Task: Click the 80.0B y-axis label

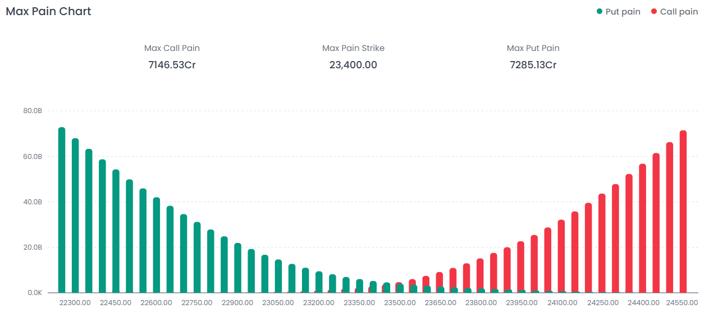Action: tap(33, 111)
